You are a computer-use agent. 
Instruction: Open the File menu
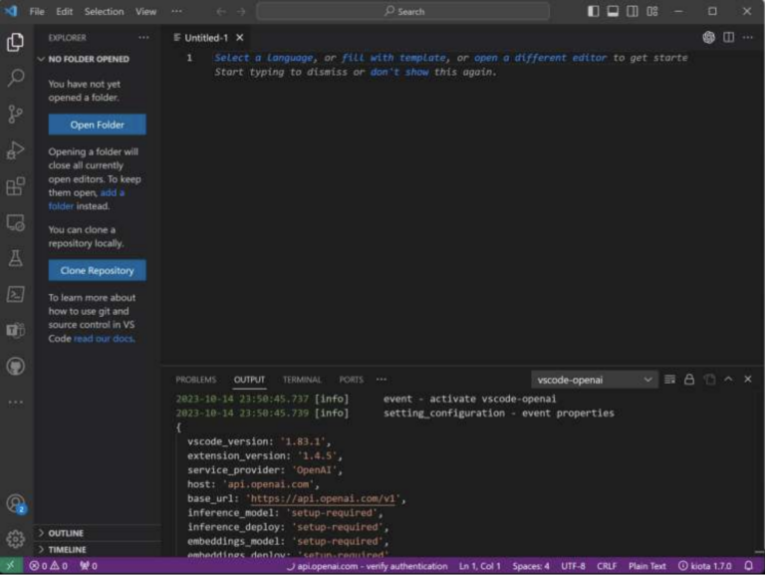(x=37, y=11)
